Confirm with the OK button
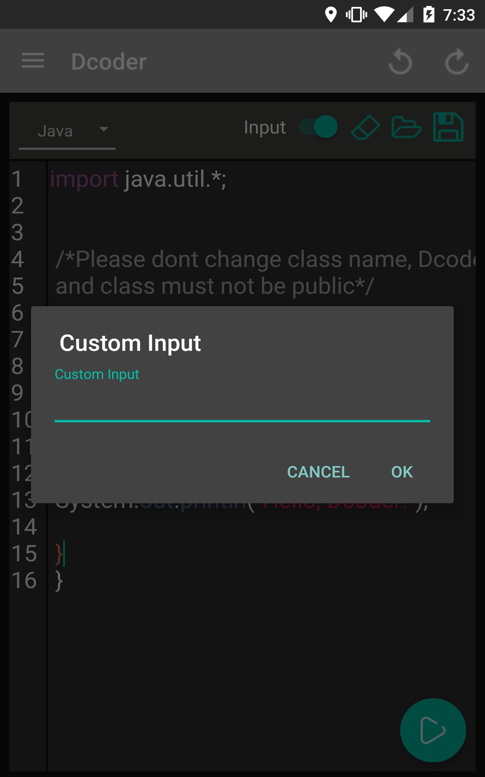Screen dimensions: 485x777 point(401,472)
